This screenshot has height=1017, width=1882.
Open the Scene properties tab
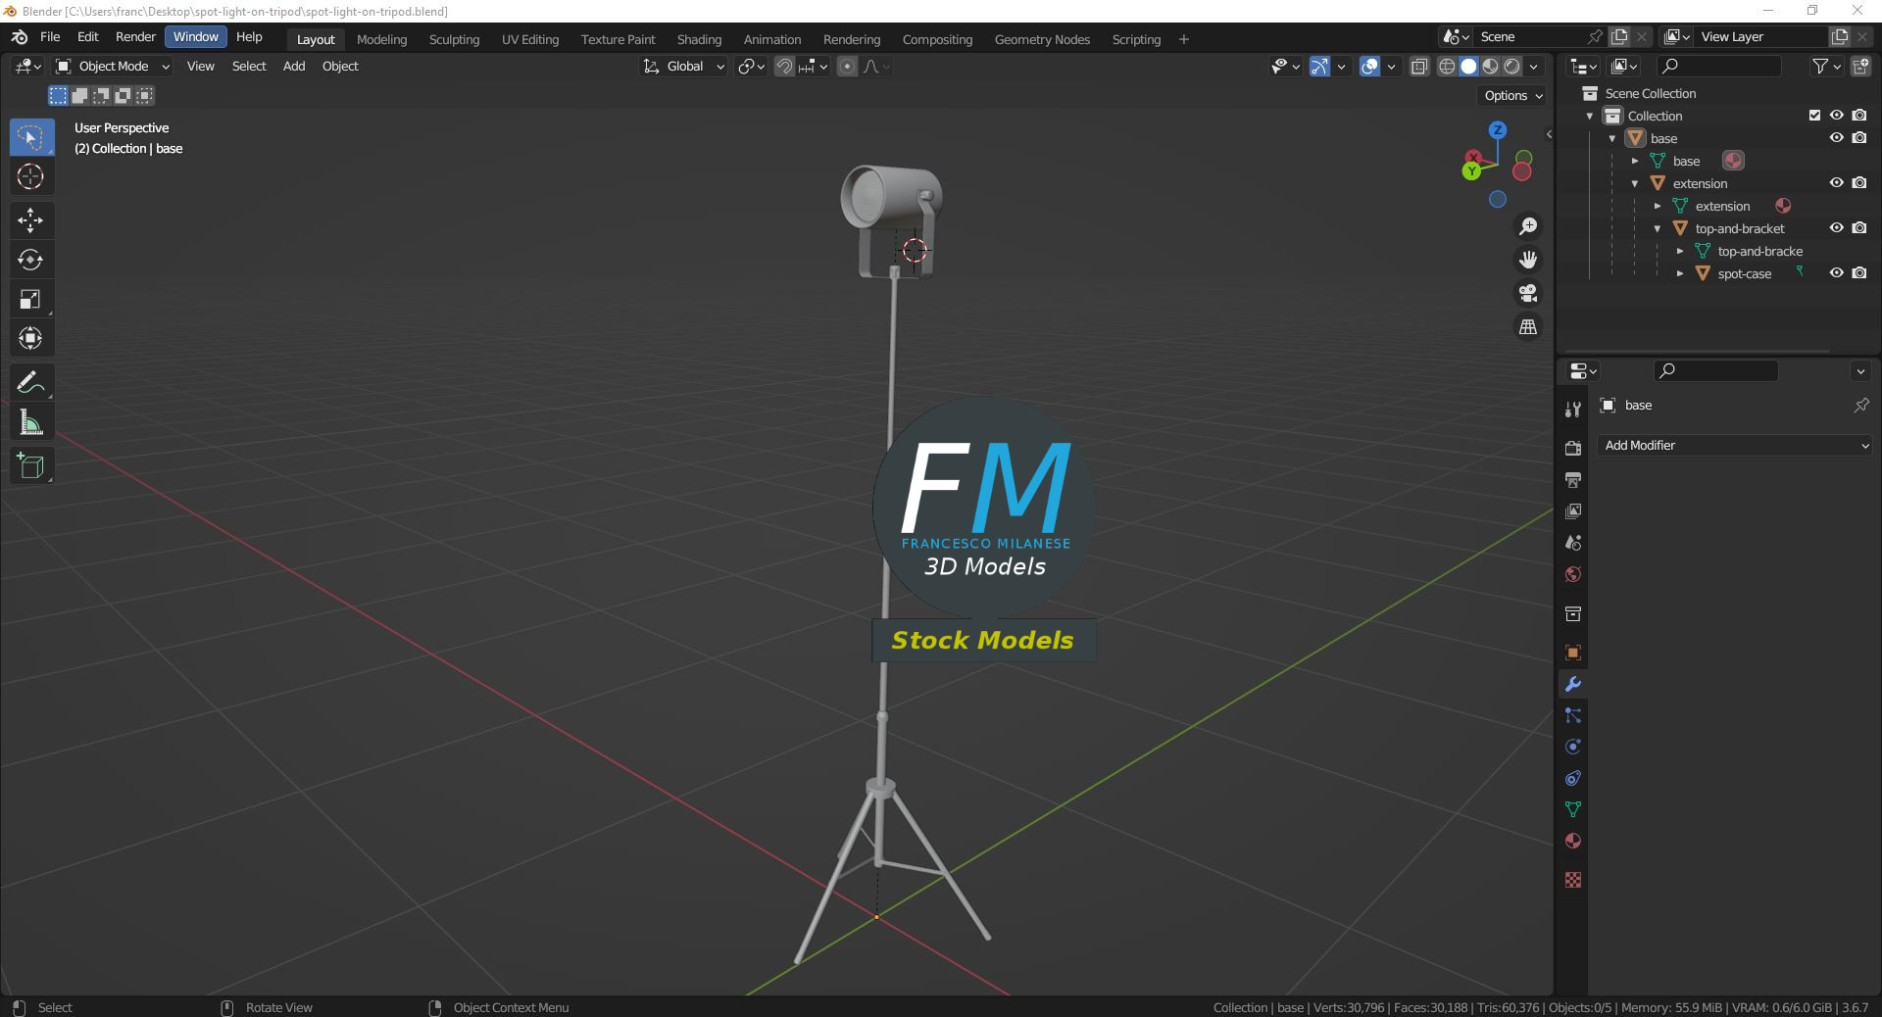point(1573,543)
